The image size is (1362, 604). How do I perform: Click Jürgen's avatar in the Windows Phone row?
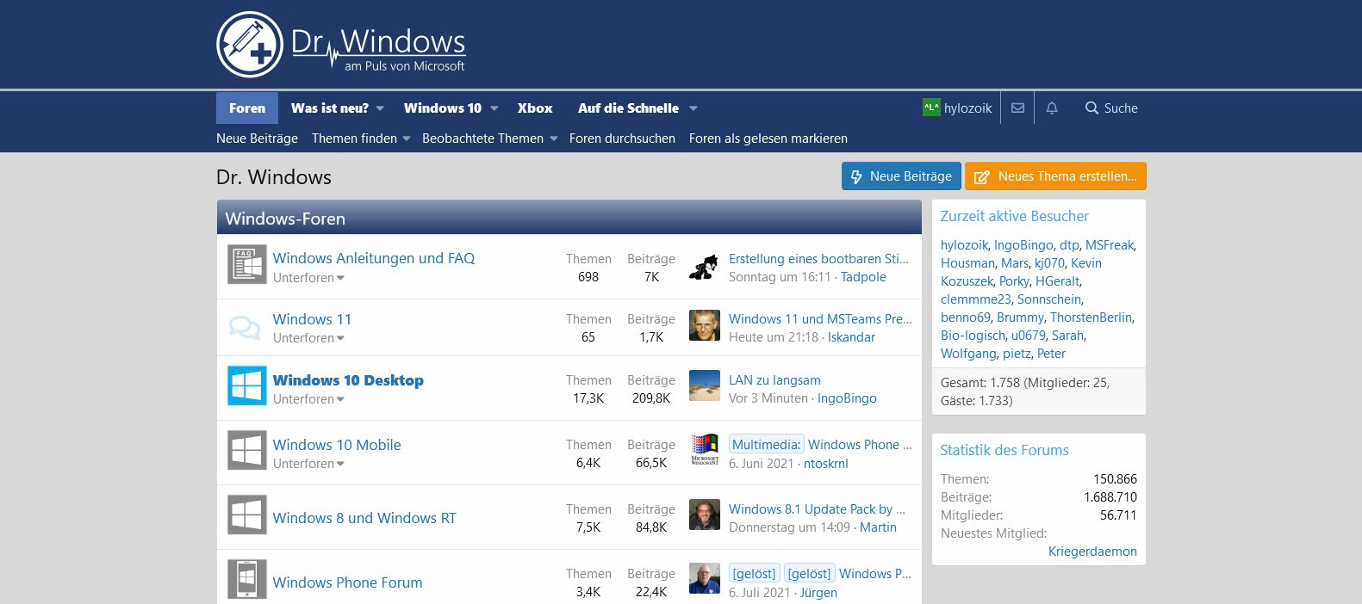(705, 578)
